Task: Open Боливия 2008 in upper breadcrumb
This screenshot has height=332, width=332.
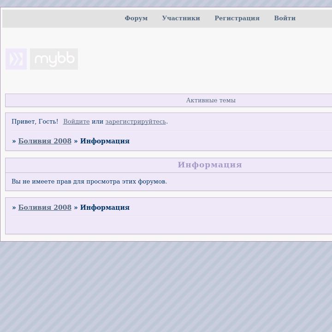Action: 45,141
